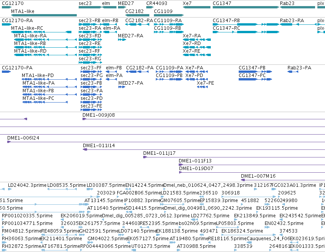Viewport: 325px width, 252px height.
Task: Select protein Xe7-PE
Action: click(202, 87)
